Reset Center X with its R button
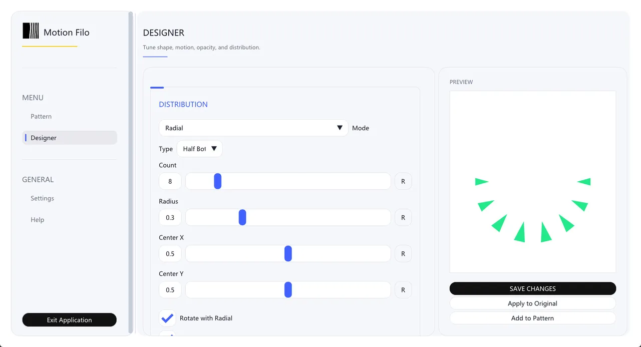The height and width of the screenshot is (347, 641). click(403, 254)
